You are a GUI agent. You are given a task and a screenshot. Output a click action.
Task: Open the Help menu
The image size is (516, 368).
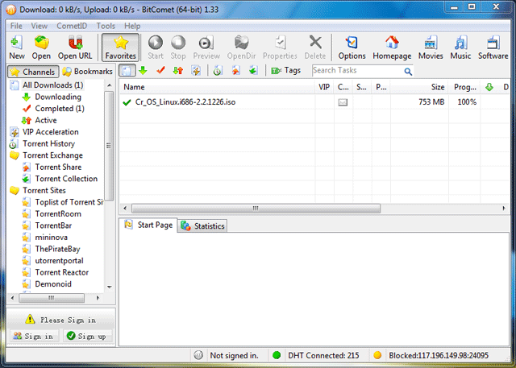tap(132, 26)
